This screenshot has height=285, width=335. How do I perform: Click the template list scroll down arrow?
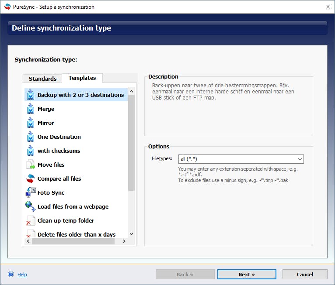coord(131,234)
